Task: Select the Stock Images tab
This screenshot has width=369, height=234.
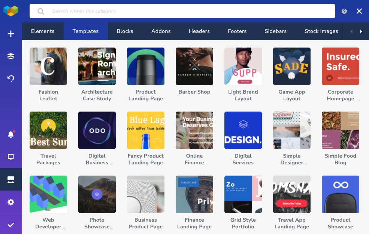Action: [321, 31]
